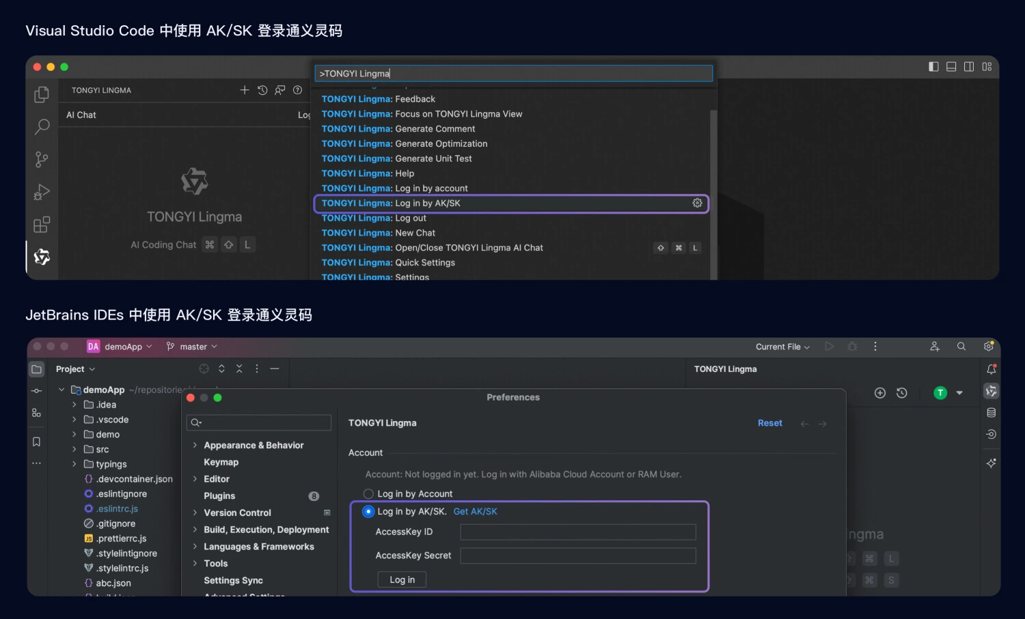This screenshot has width=1025, height=619.
Task: Open customize layout icon in VS Code title bar
Action: tap(987, 66)
